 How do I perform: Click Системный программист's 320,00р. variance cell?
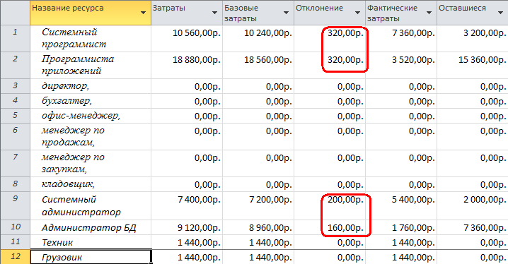pyautogui.click(x=330, y=38)
